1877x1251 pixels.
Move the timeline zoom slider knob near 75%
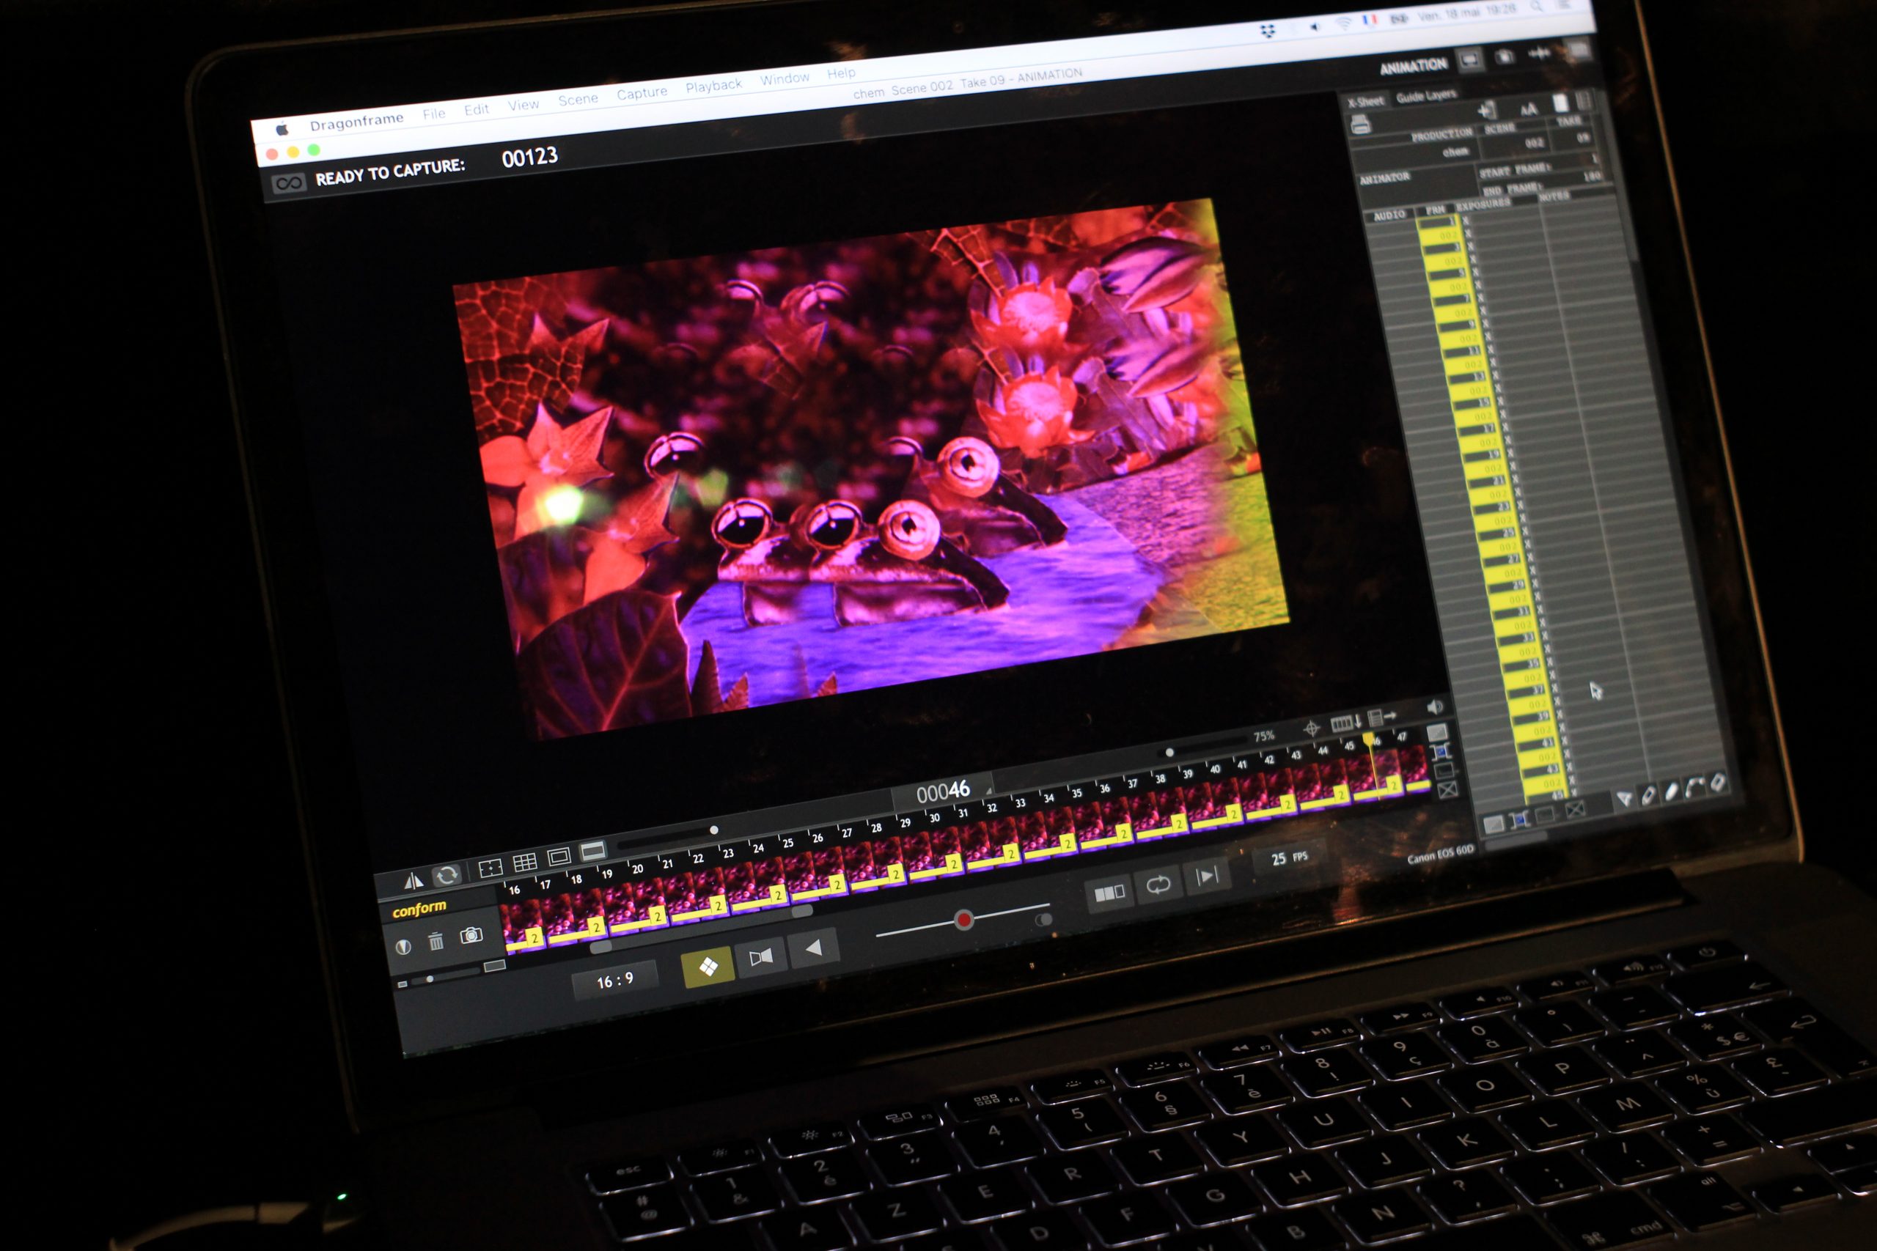tap(1169, 753)
